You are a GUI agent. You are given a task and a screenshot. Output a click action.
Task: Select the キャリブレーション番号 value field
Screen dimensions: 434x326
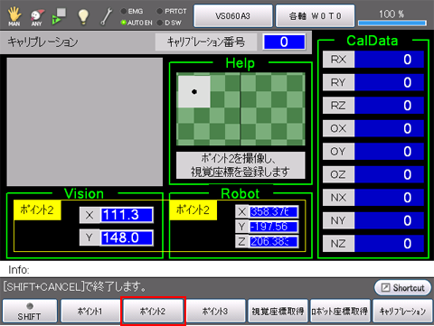pyautogui.click(x=284, y=42)
